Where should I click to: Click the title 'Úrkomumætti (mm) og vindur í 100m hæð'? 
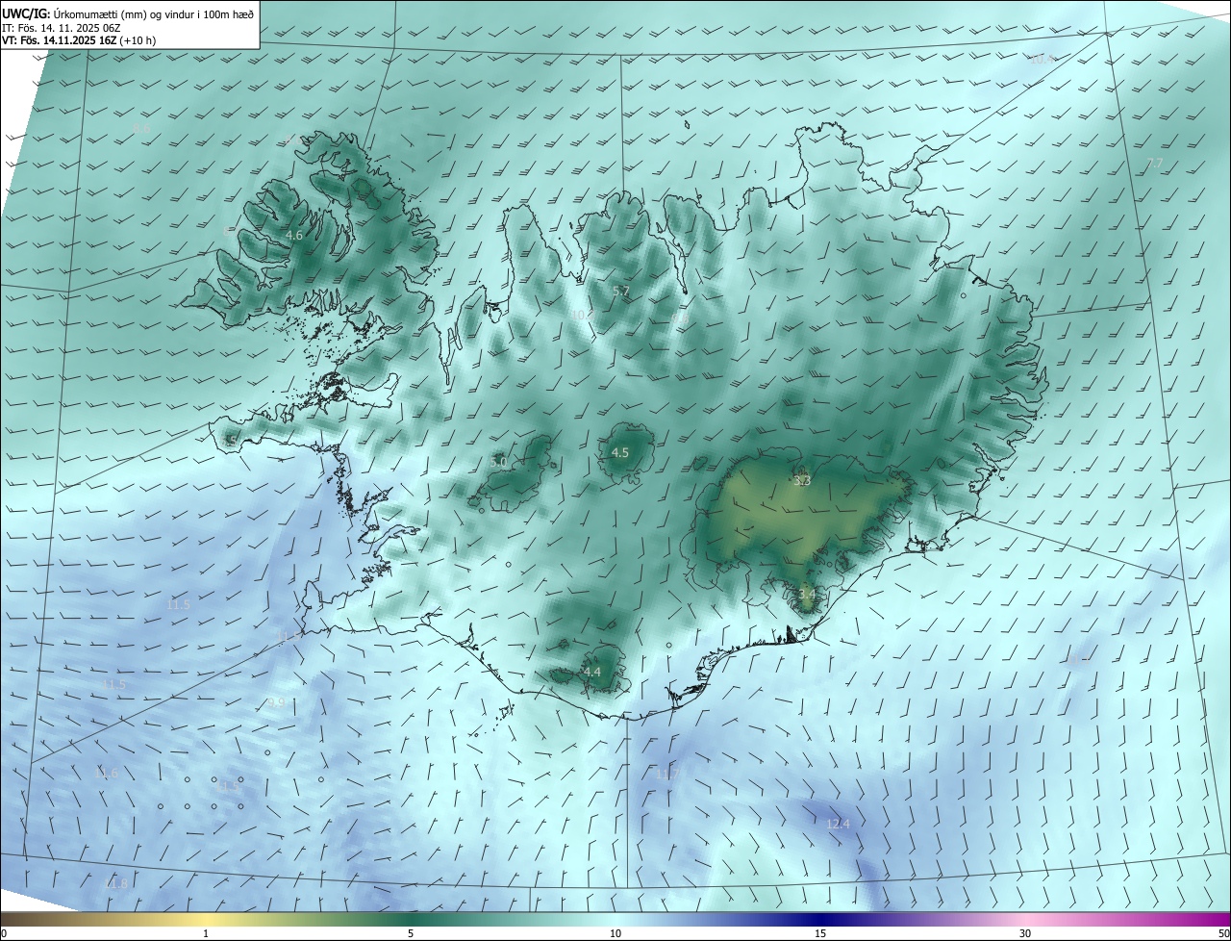pos(154,13)
